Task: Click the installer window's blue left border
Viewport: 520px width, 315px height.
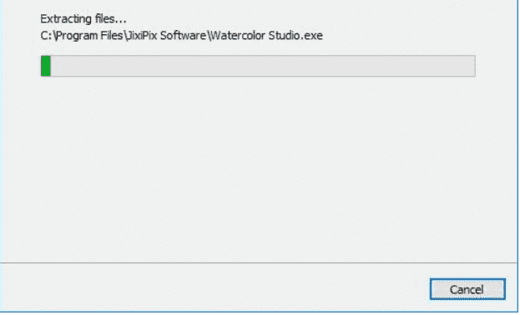Action: [2, 132]
